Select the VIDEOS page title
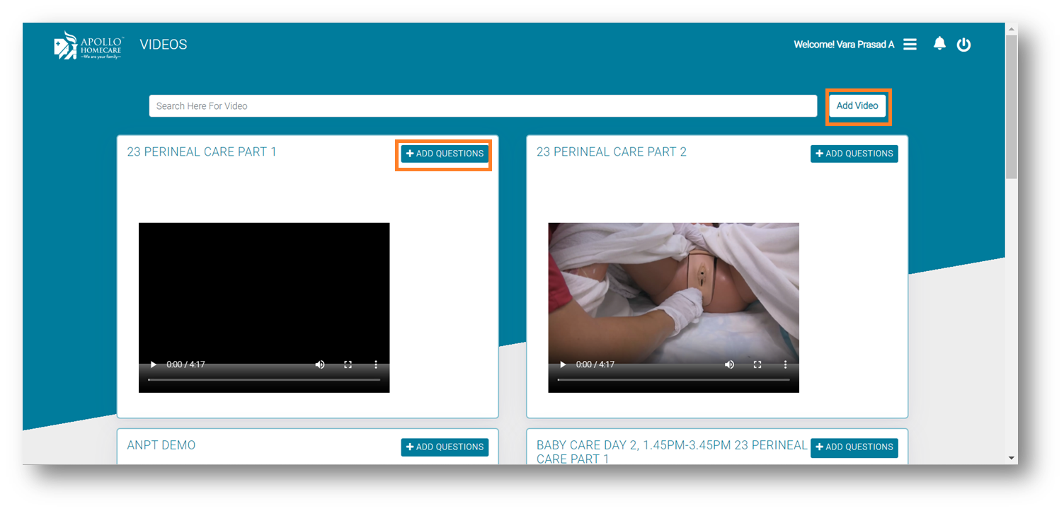The width and height of the screenshot is (1064, 511). click(x=163, y=44)
